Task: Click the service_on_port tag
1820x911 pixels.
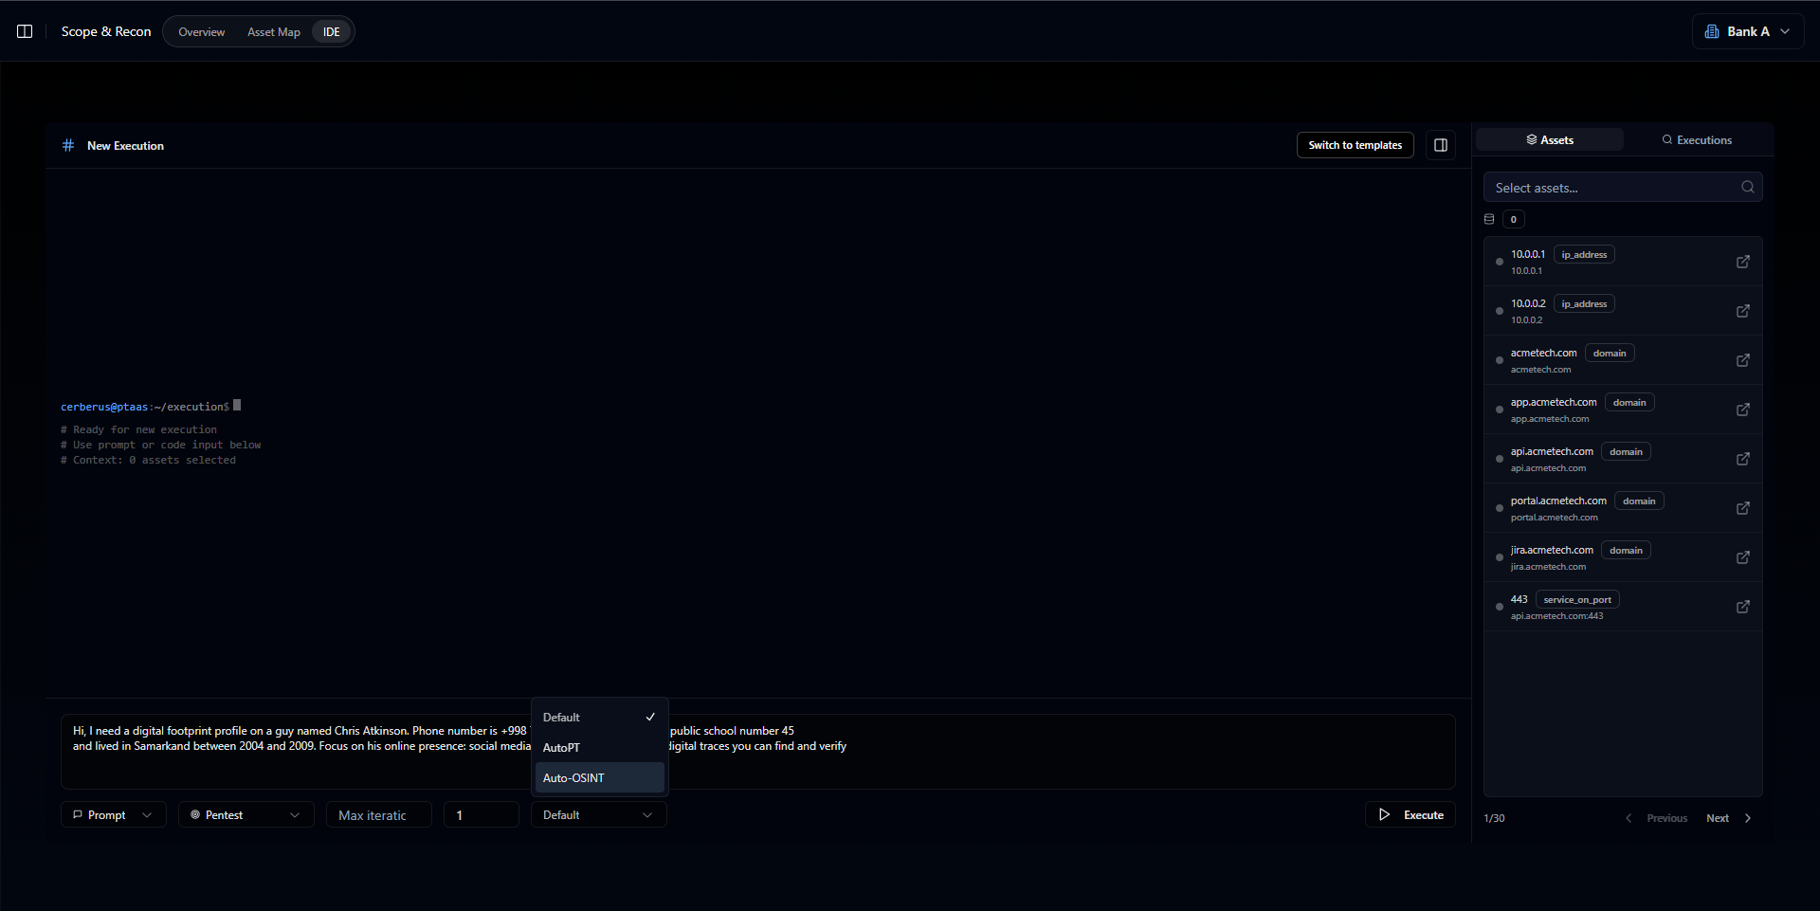Action: tap(1577, 599)
